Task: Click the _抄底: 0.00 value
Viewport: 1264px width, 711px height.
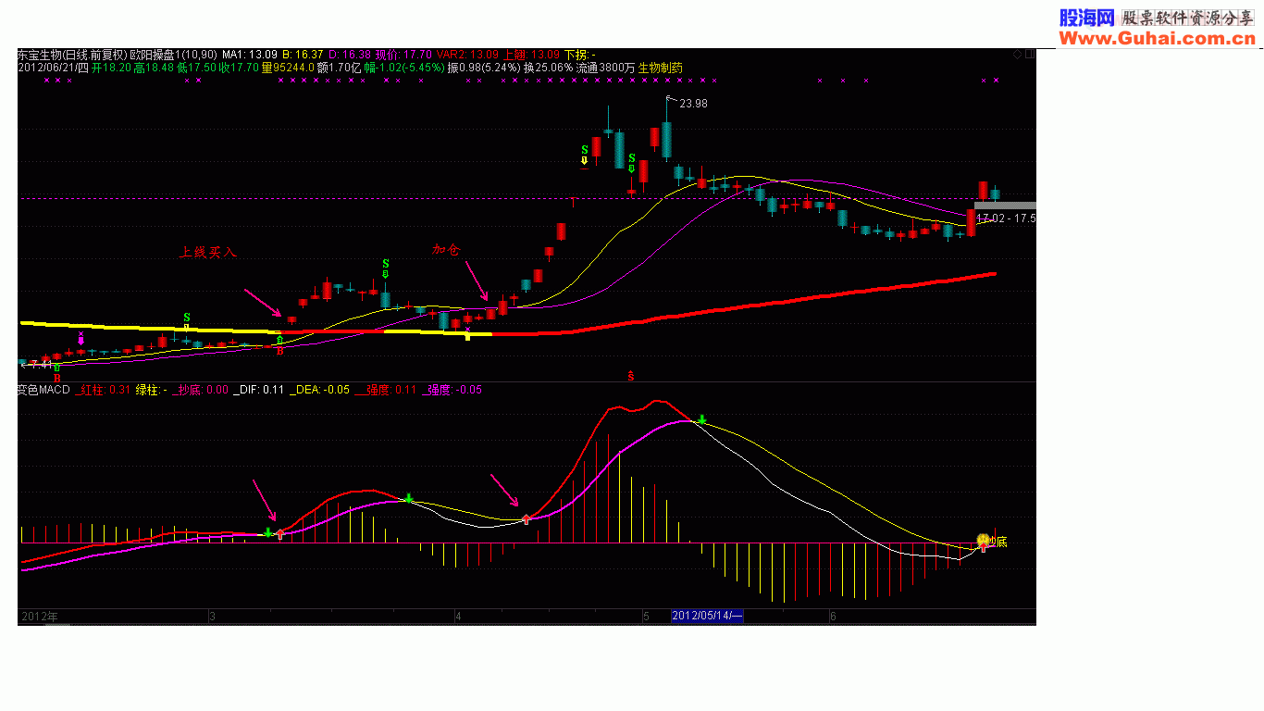Action: [201, 390]
